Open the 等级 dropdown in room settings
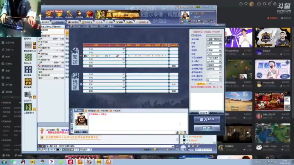 [214, 47]
